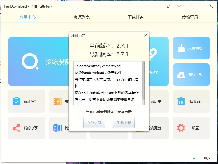
Task: Switch to the 应用中心 tab
Action: [27, 17]
